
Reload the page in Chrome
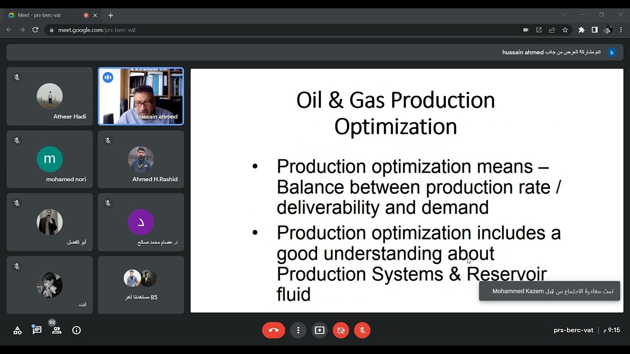click(35, 30)
